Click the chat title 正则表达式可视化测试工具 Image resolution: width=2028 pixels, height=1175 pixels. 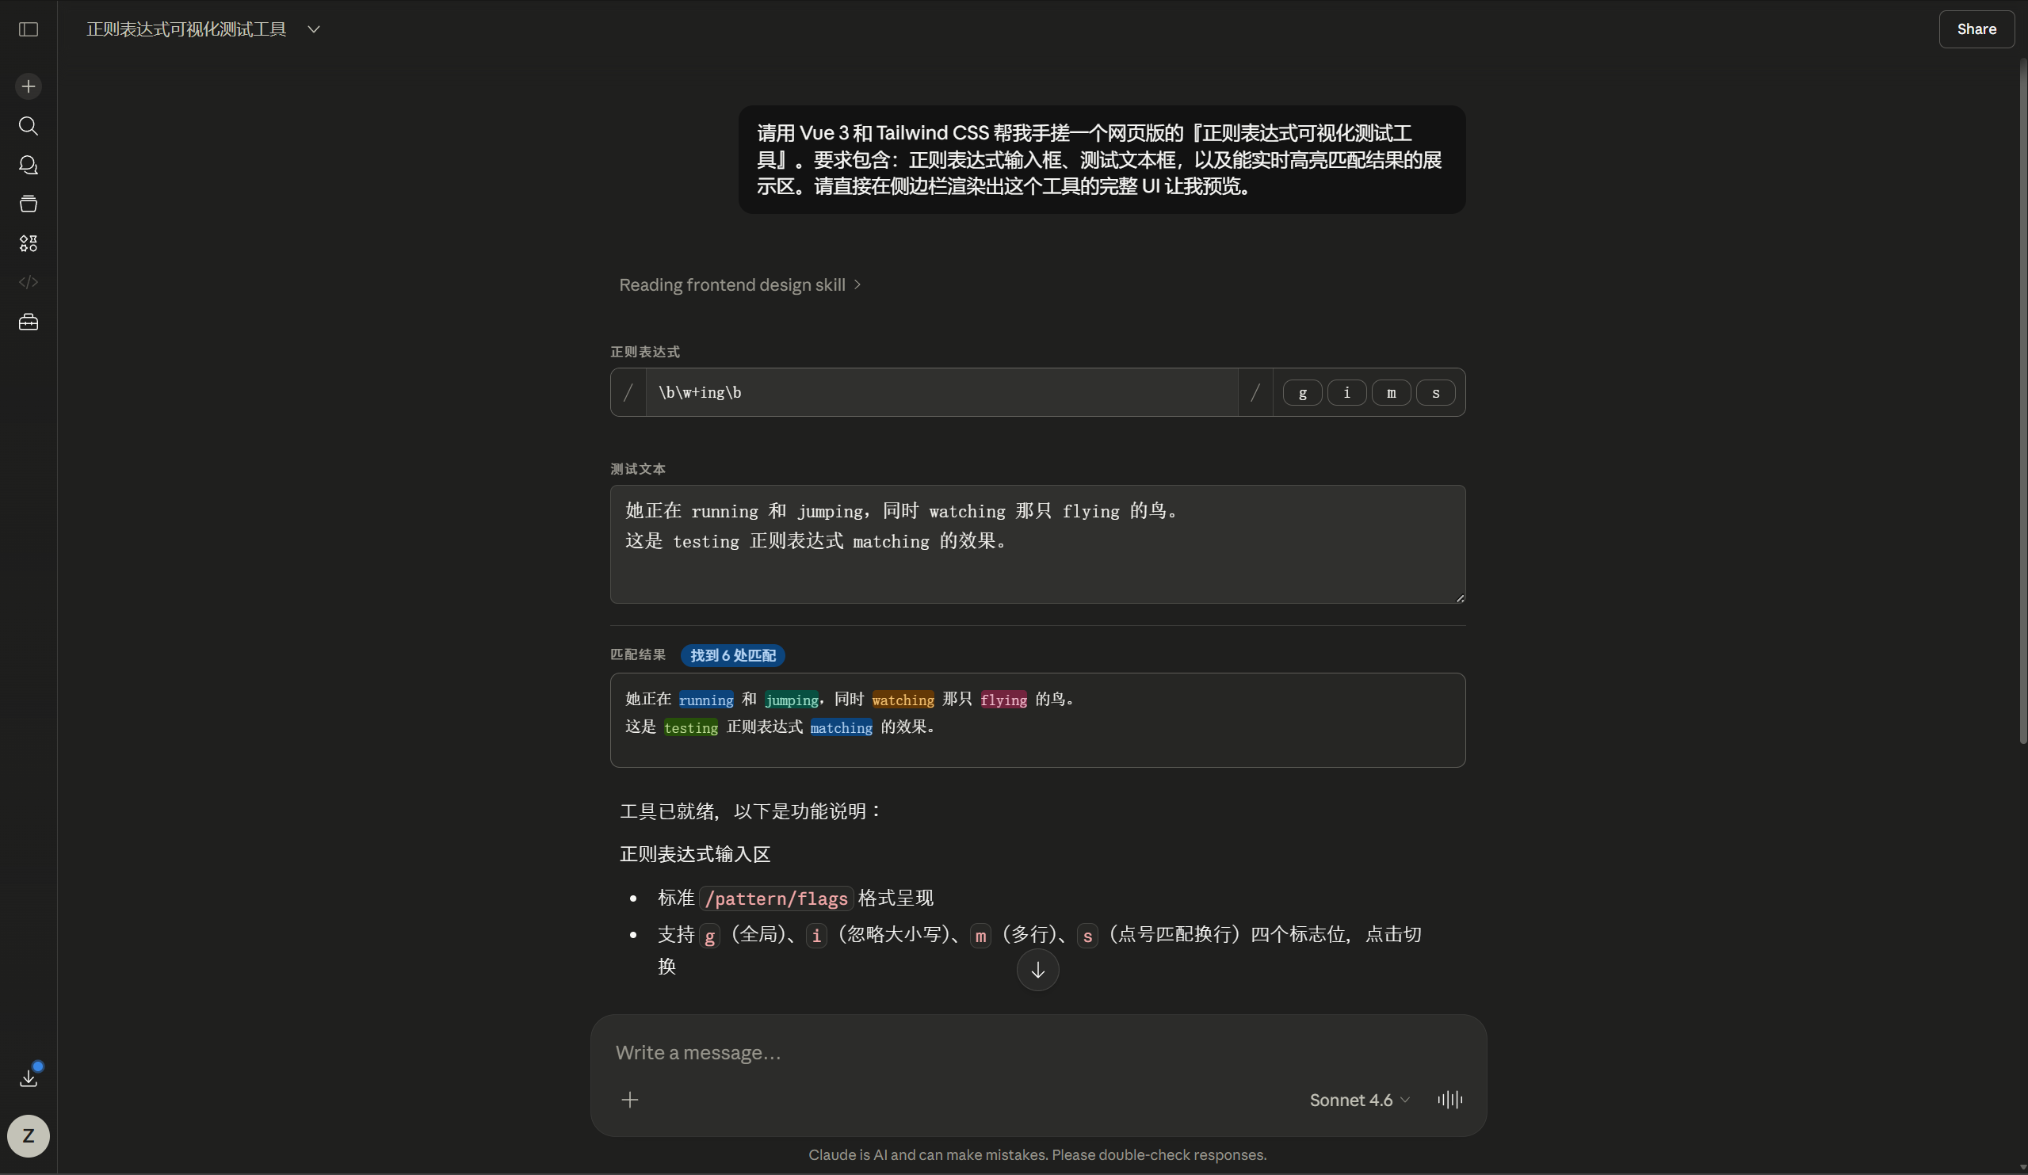tap(187, 29)
